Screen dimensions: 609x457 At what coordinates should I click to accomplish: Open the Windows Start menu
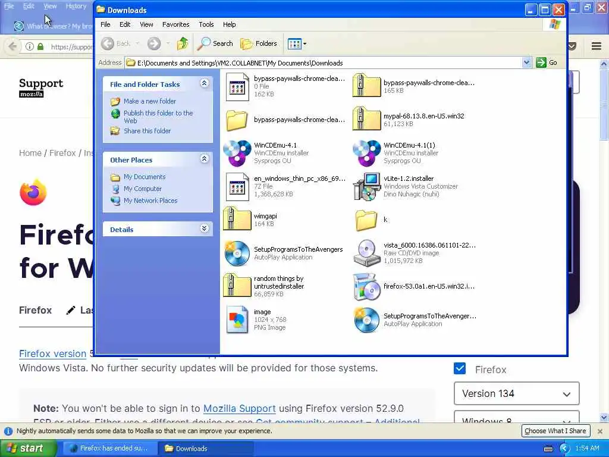click(x=28, y=448)
